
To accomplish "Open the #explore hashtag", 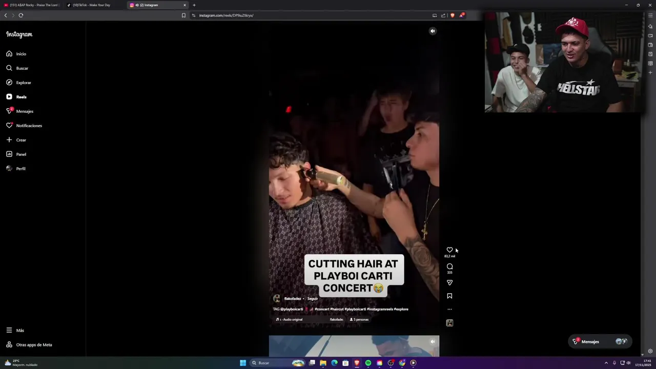I will 401,310.
